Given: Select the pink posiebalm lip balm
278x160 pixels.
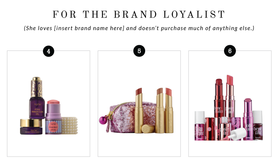Looking at the screenshot, I should pos(230,96).
